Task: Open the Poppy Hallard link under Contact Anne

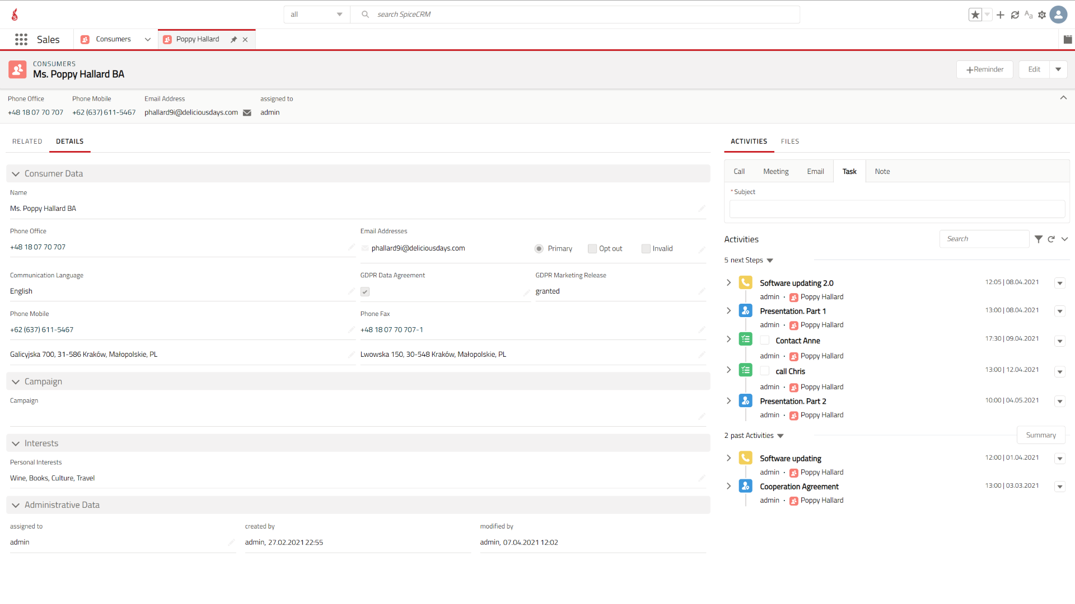Action: click(x=821, y=356)
